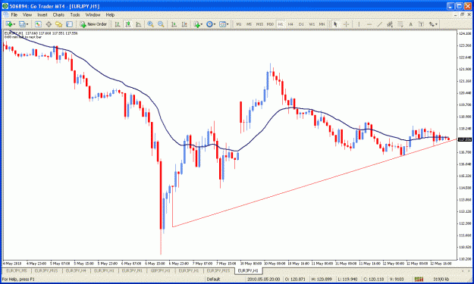
Task: Select the M15 timeframe button
Action: tap(259, 24)
